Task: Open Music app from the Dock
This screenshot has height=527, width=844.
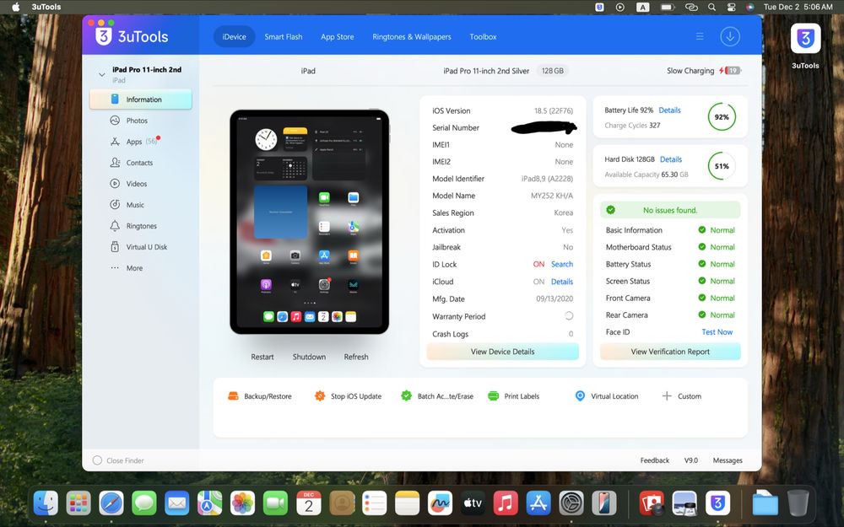Action: (x=506, y=504)
